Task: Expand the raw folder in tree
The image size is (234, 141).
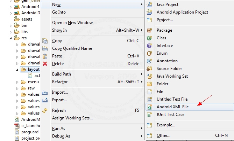Action: (x=17, y=88)
